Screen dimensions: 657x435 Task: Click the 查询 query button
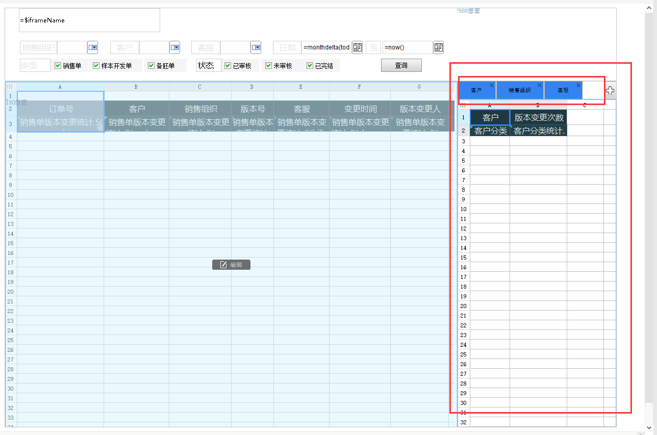click(401, 65)
